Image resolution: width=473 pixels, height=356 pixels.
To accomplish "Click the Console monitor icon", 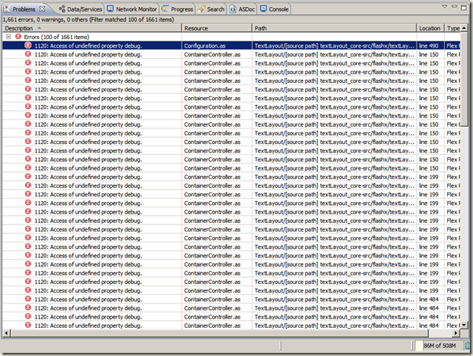I will tap(263, 9).
